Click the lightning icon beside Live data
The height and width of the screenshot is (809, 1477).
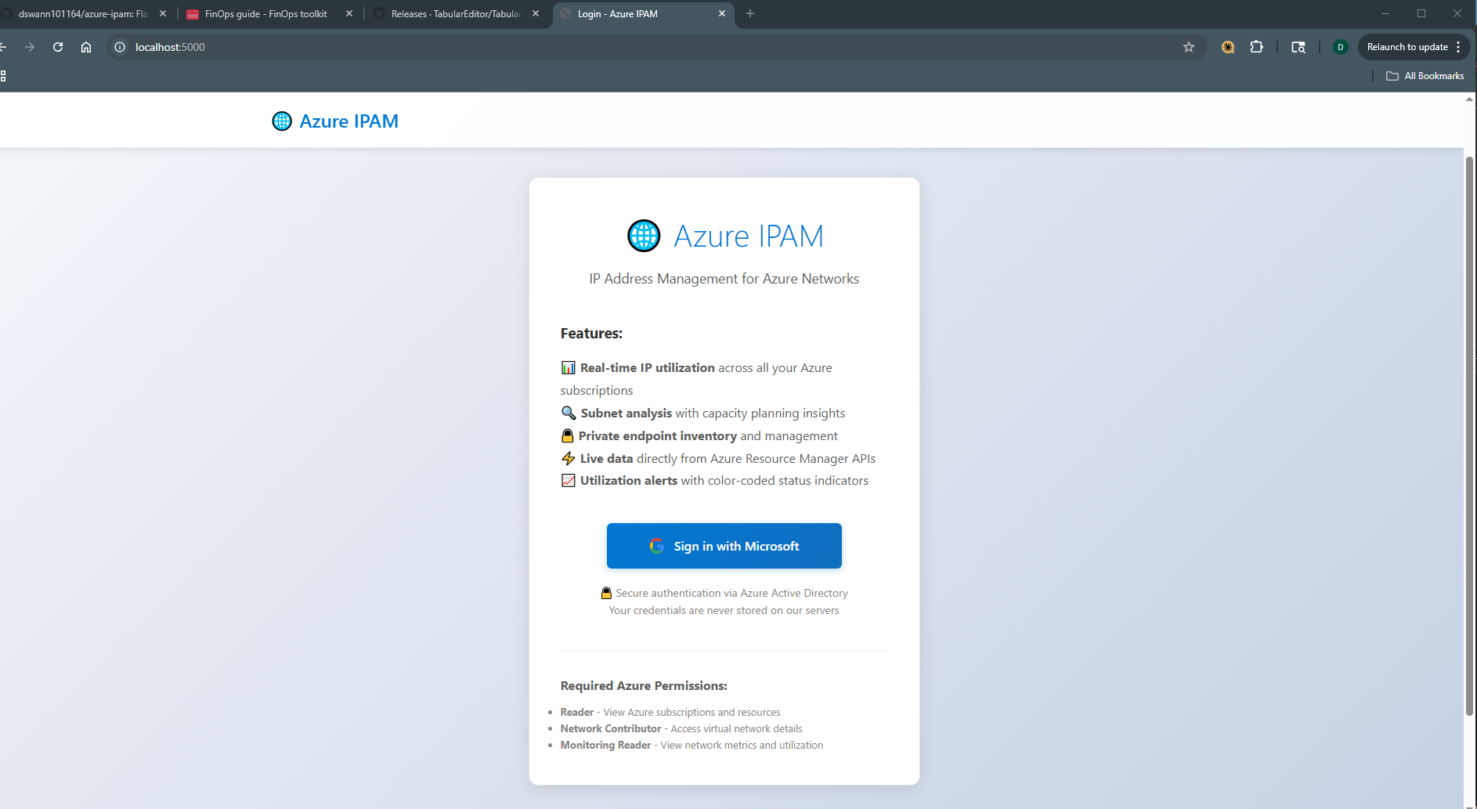tap(569, 458)
